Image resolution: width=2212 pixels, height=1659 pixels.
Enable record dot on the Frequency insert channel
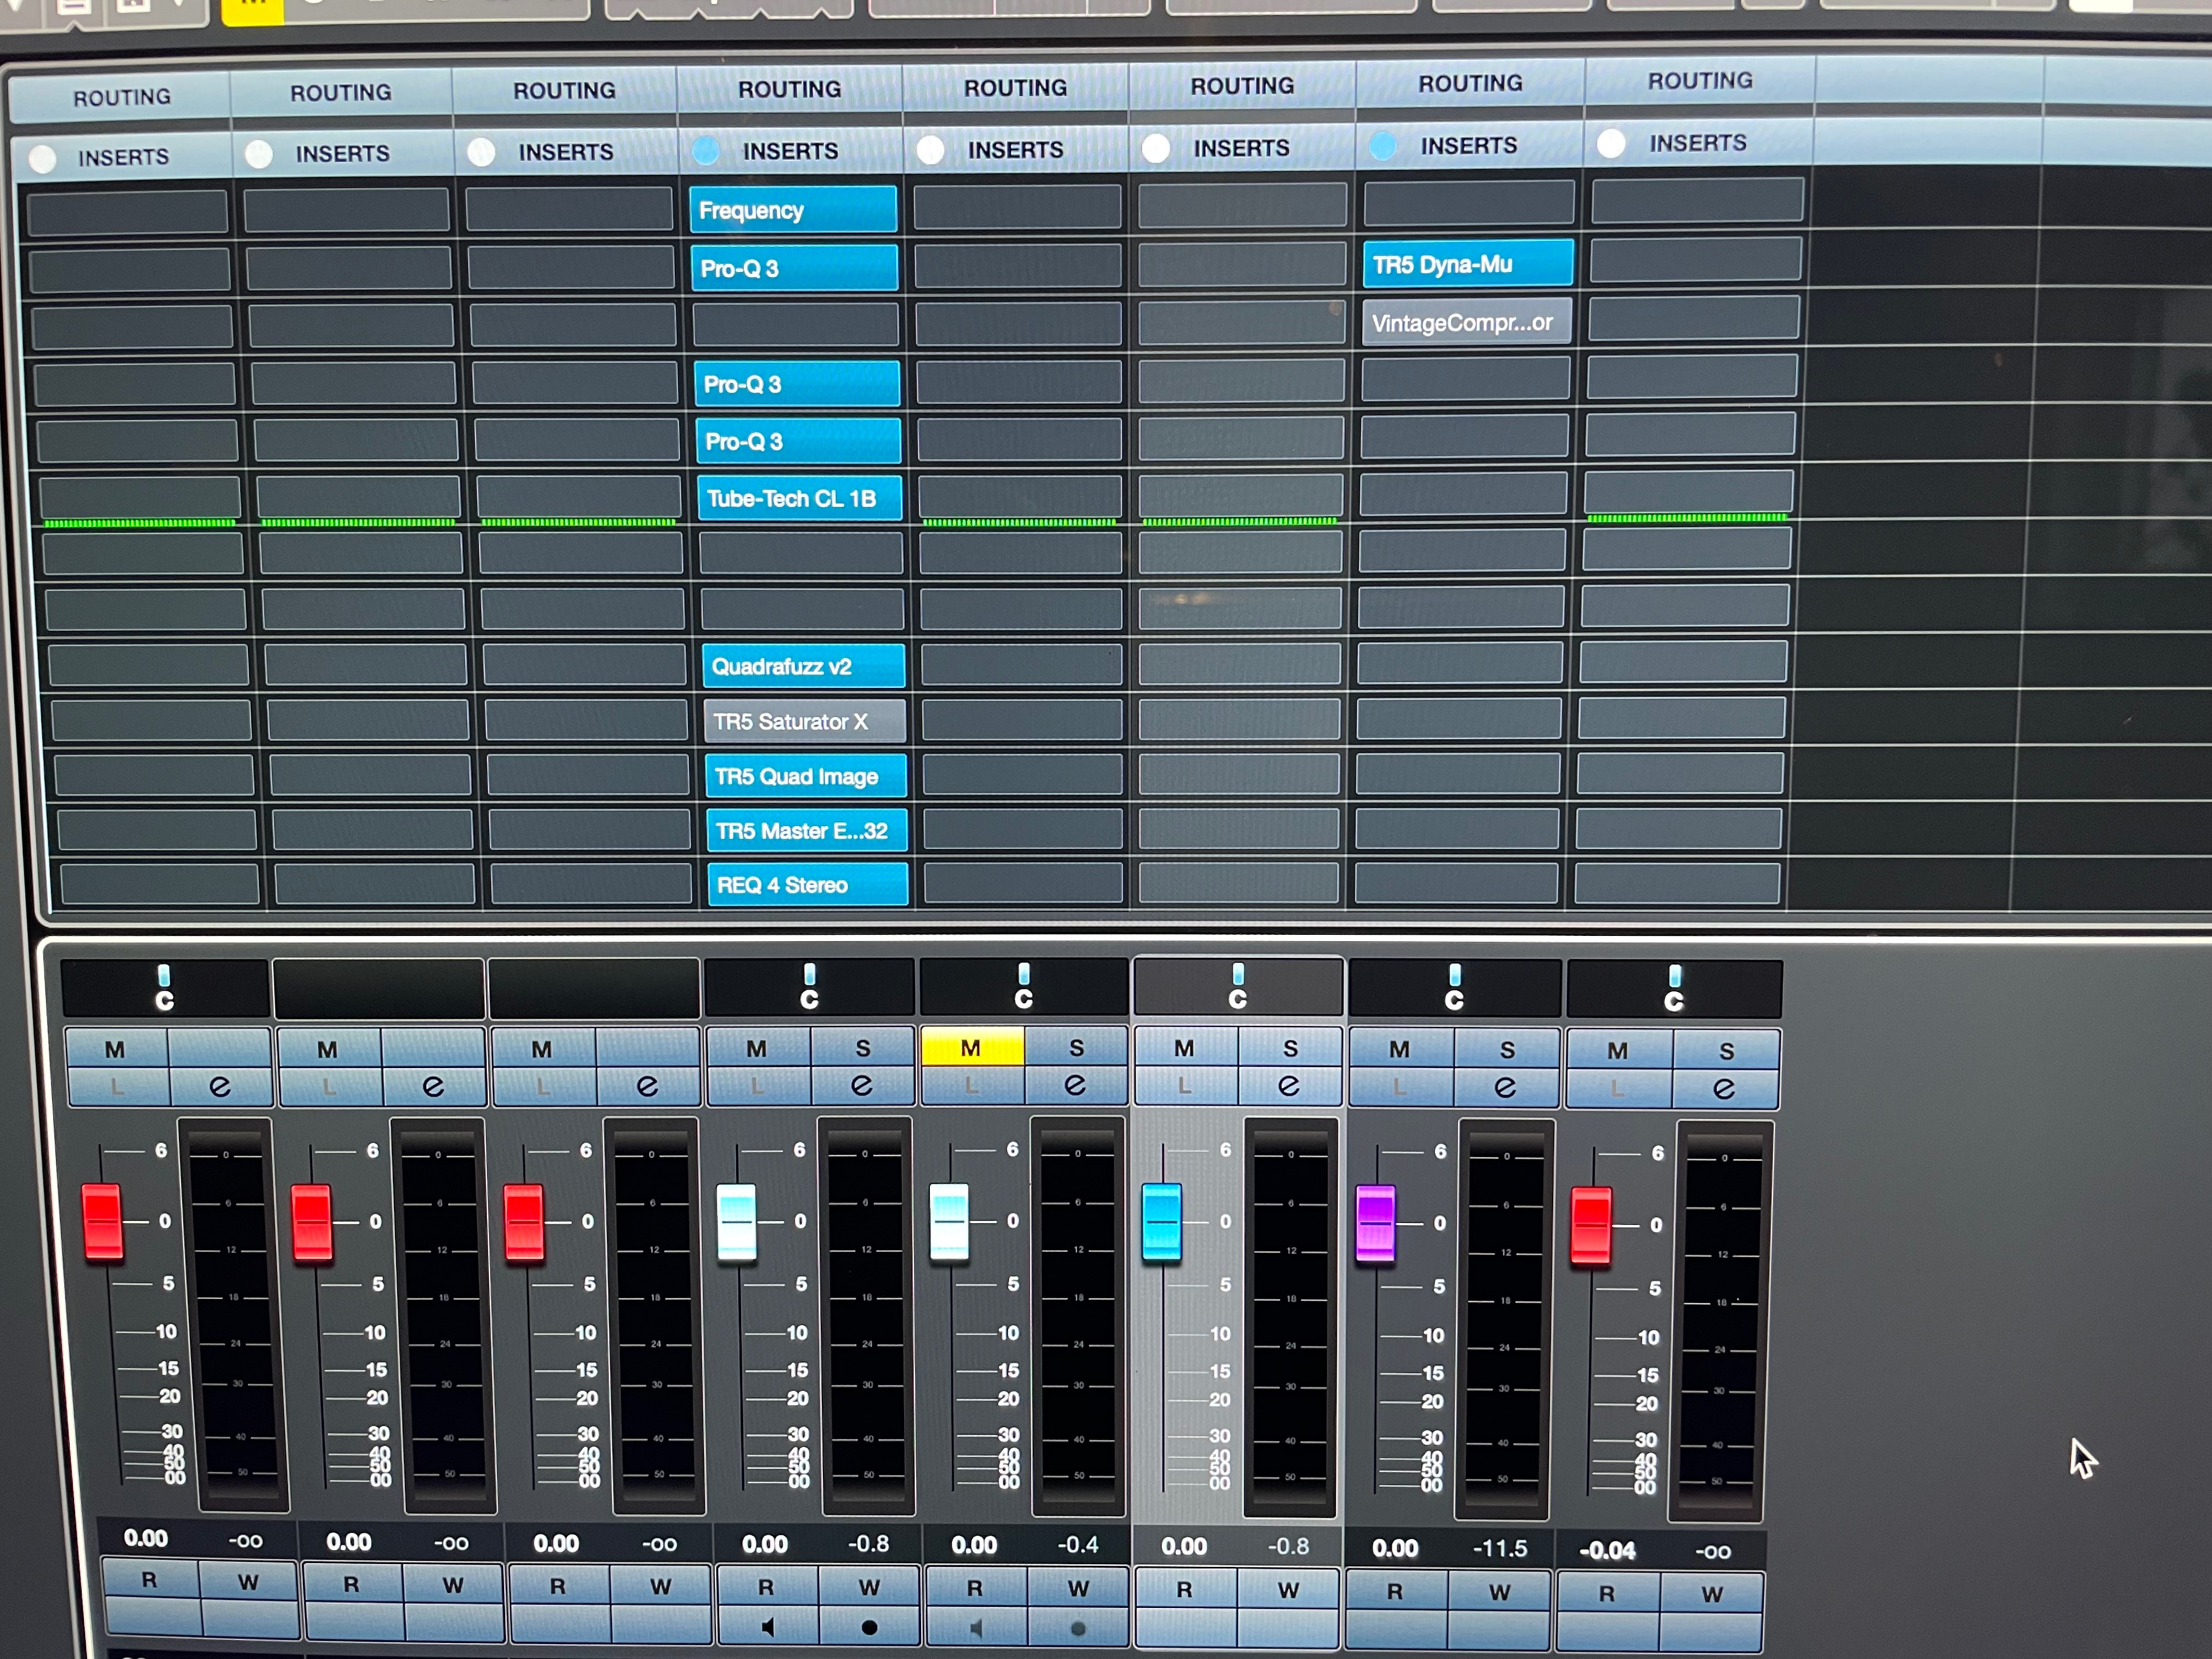pyautogui.click(x=869, y=1627)
